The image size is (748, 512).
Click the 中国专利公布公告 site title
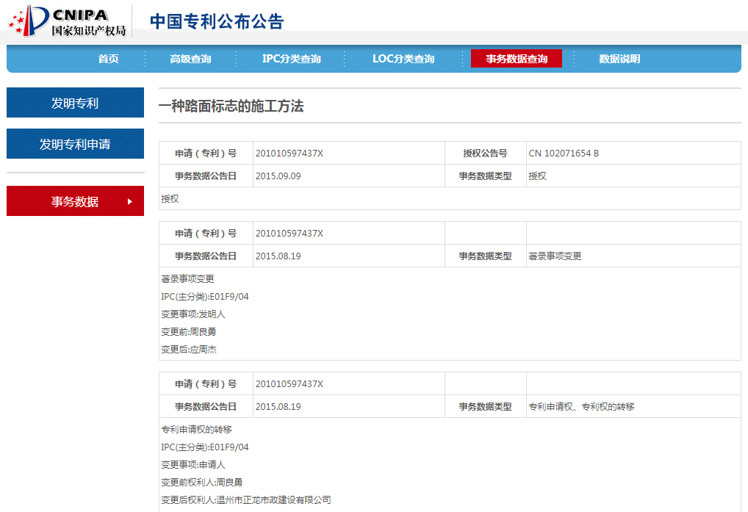point(217,21)
